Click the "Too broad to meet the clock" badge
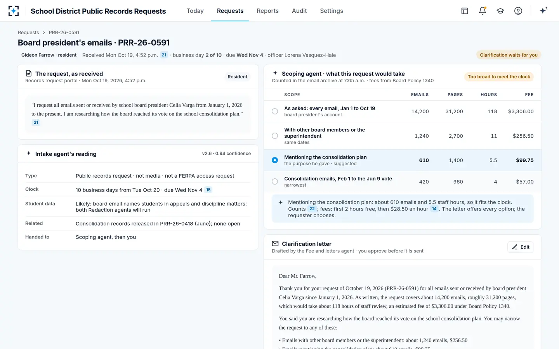Viewport: 559px width, 349px height. pyautogui.click(x=499, y=77)
